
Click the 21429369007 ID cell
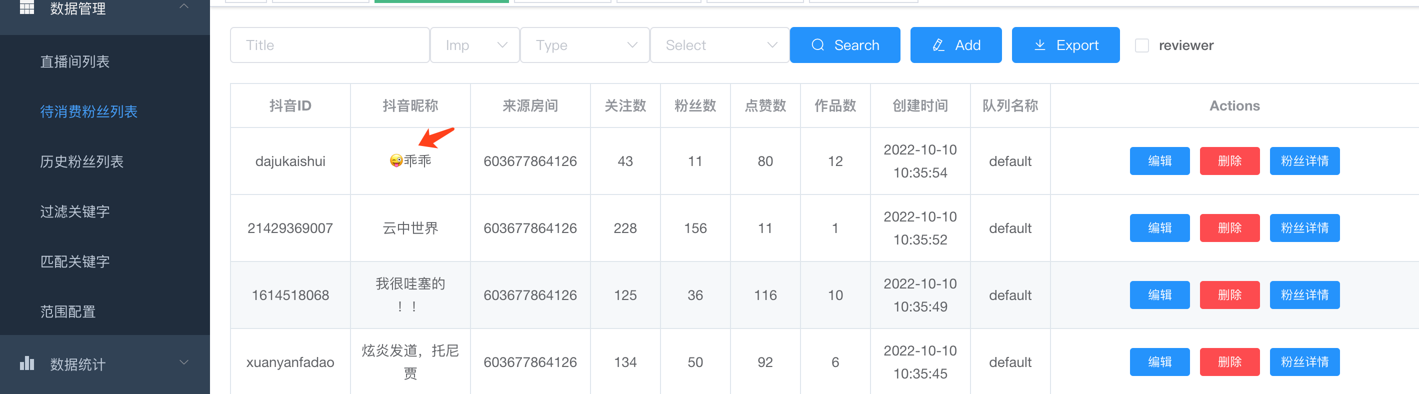(x=290, y=228)
